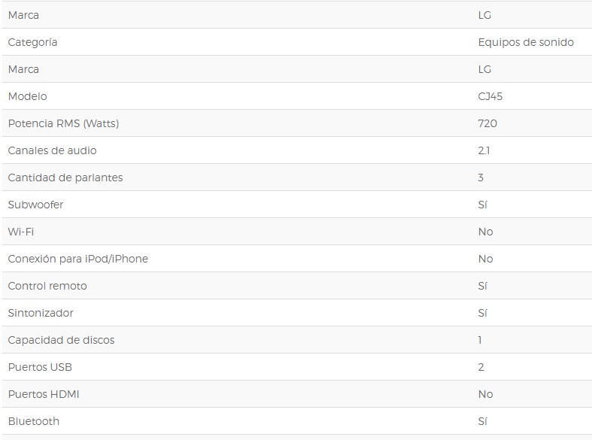Select the 720 watts value

(487, 123)
